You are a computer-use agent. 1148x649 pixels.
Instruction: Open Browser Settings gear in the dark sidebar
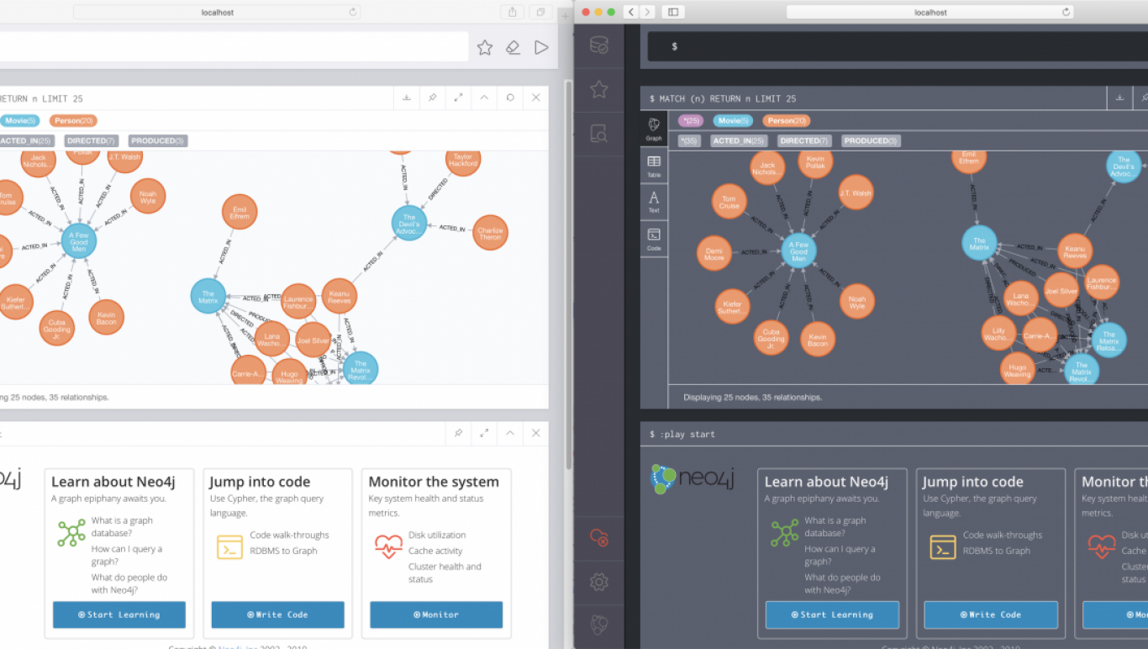click(x=599, y=581)
